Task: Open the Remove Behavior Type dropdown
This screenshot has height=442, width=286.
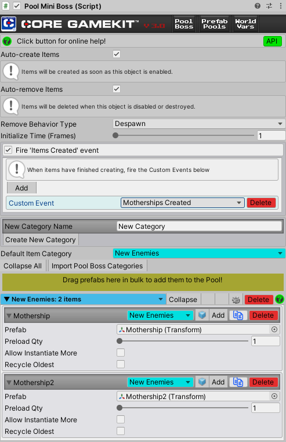Action: pos(199,124)
